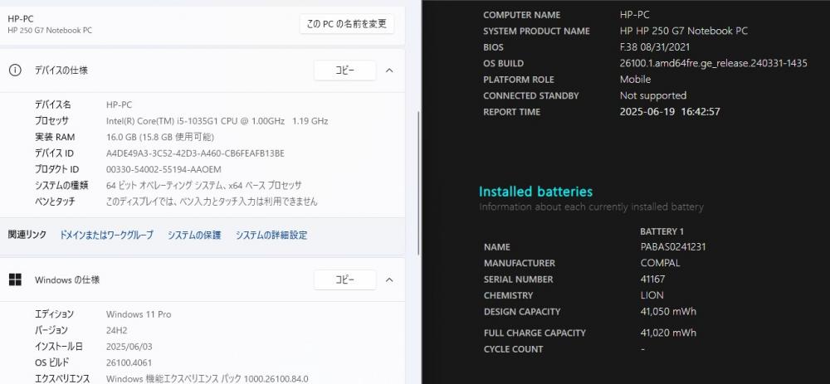
Task: Select design capacity 41,050 mWh
Action: coord(668,312)
